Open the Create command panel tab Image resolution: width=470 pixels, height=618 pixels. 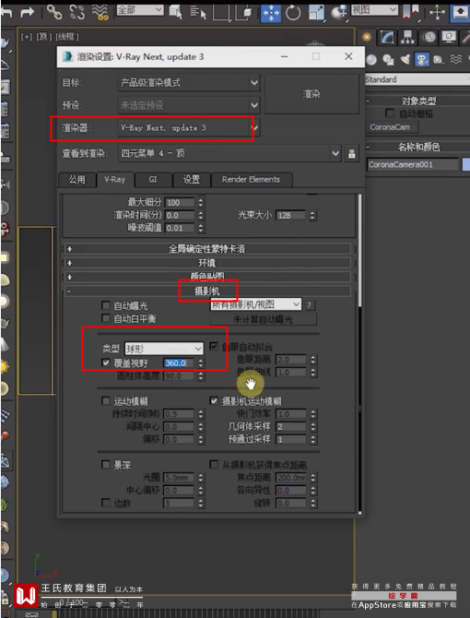click(x=367, y=37)
